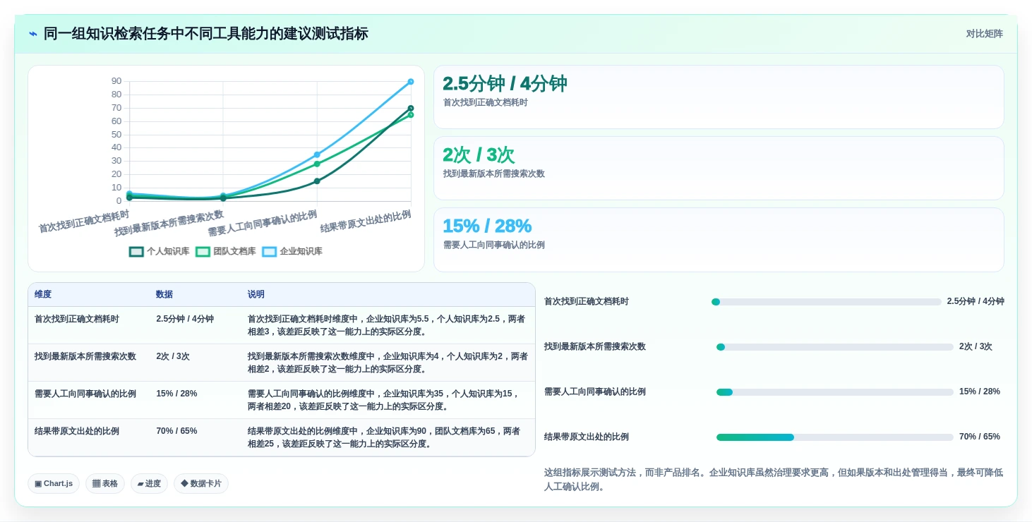Screen dimensions: 1032x522
Task: Click the 个人知识库 legend color box
Action: [136, 251]
